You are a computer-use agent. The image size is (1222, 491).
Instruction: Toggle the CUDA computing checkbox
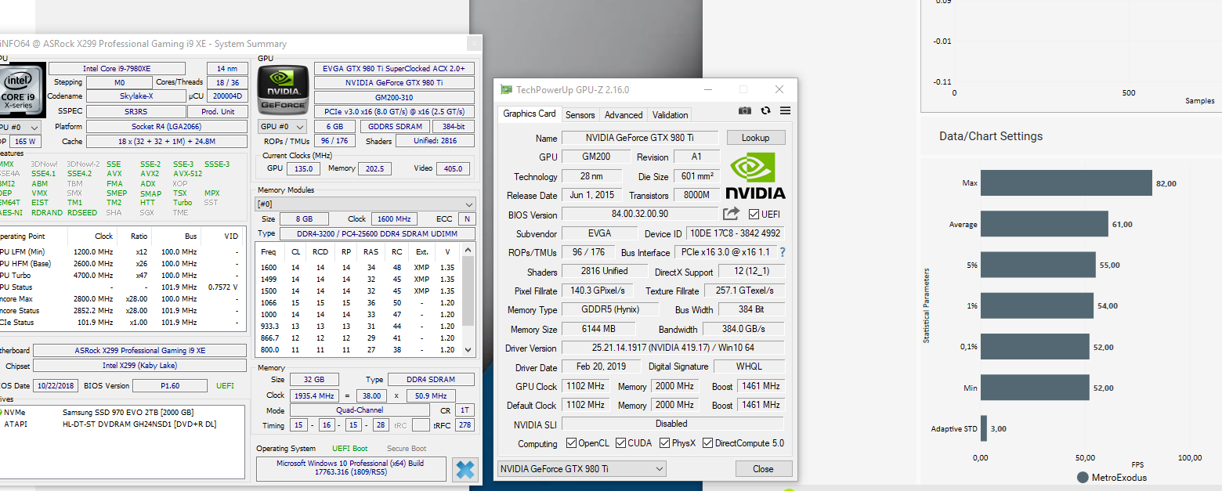(620, 443)
